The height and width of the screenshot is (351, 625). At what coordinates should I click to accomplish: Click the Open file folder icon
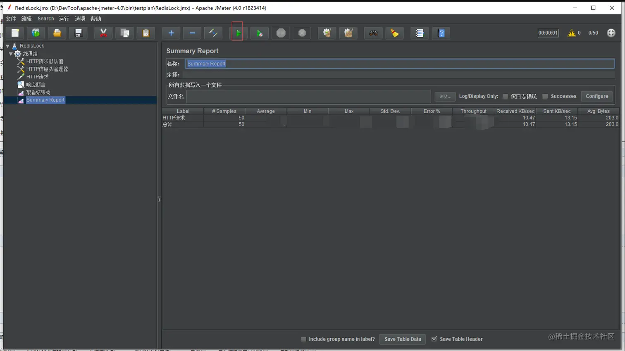(57, 33)
